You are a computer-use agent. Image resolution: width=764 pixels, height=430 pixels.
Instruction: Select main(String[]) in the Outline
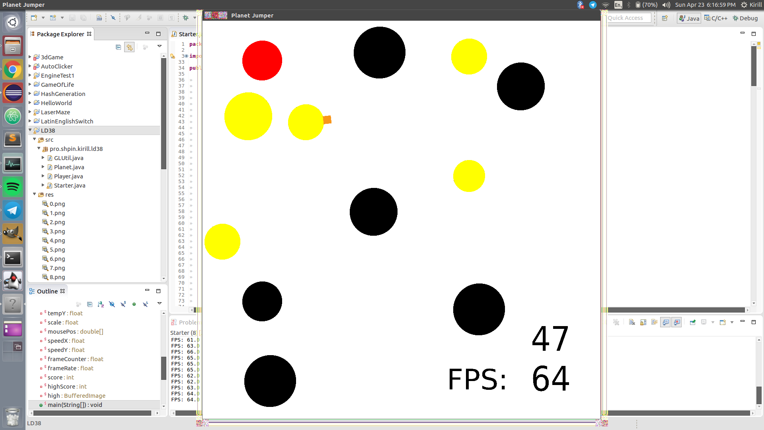click(75, 405)
